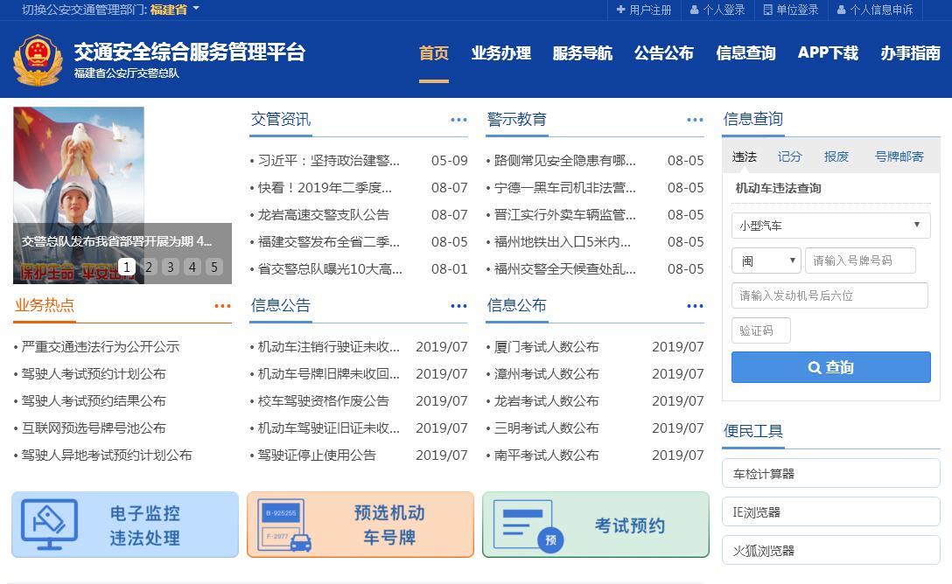Switch carousel to slide 3
This screenshot has height=584, width=952.
point(171,267)
